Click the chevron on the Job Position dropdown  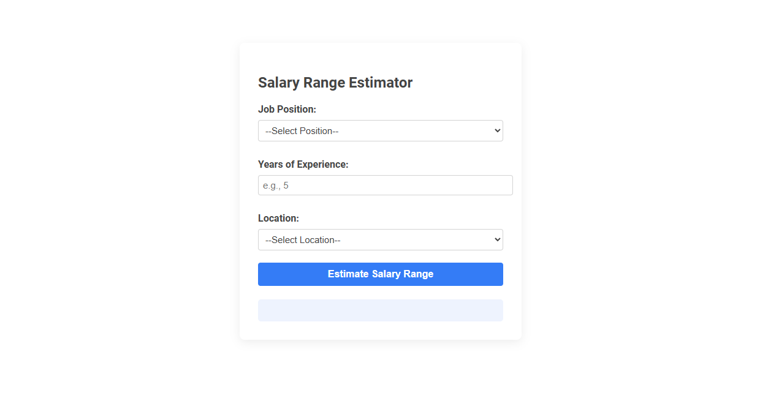(x=495, y=130)
